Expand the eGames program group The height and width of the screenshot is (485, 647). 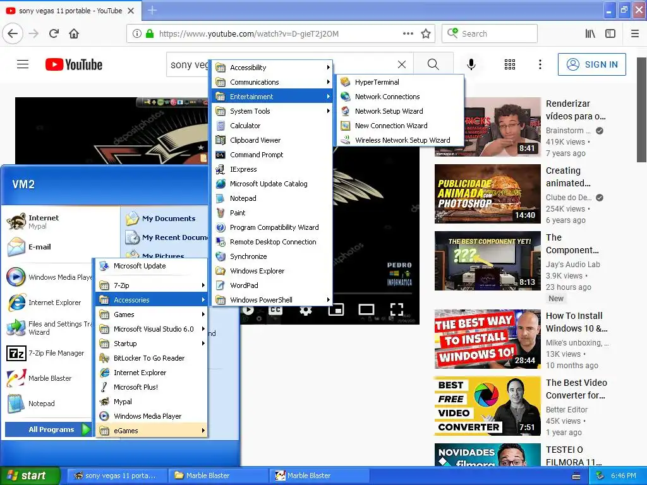click(x=152, y=431)
